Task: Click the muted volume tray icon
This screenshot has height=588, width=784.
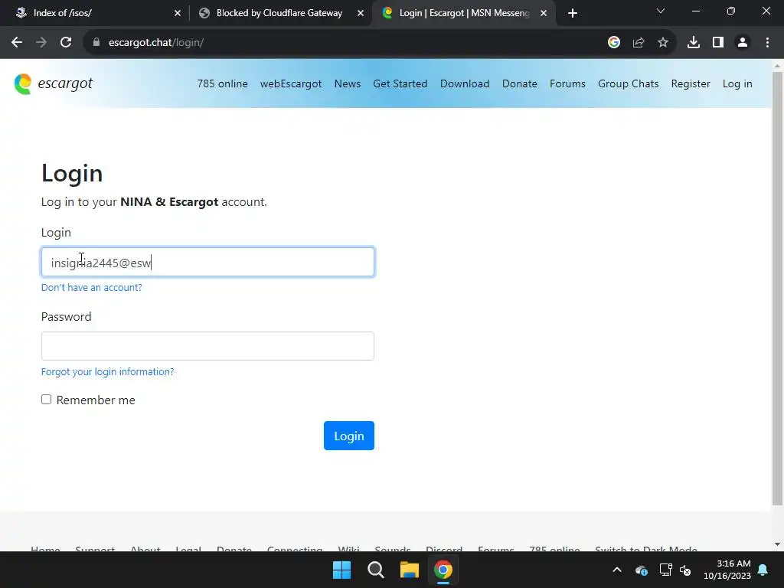Action: point(685,570)
